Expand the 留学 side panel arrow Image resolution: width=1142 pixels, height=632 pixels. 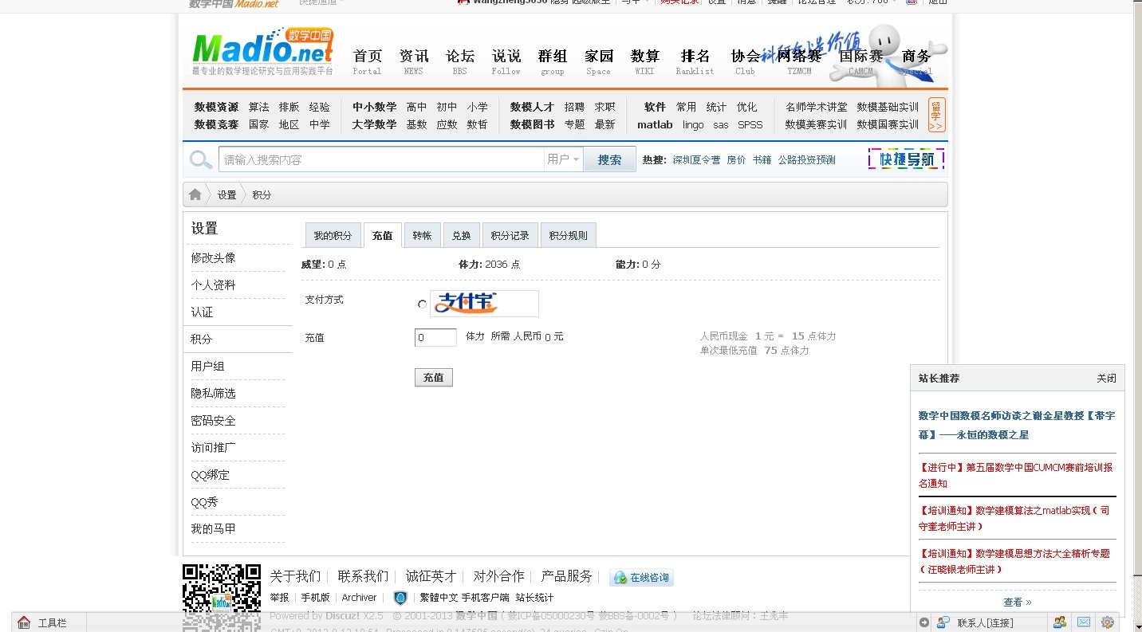(x=936, y=115)
